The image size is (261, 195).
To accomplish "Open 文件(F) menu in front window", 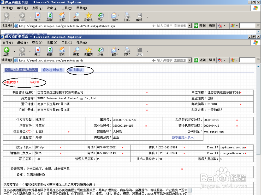I will click(x=8, y=43).
